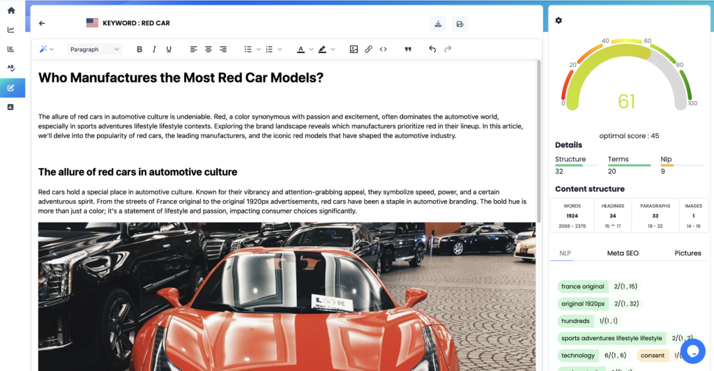Click the back arrow next to the keyword
This screenshot has height=371, width=714.
coord(42,23)
